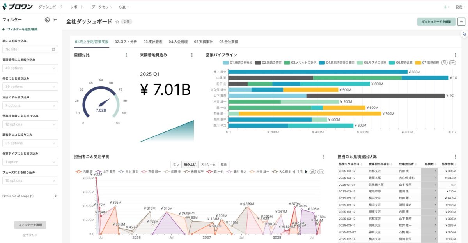This screenshot has width=468, height=243.
Task: Click the 04.意思決定者の賛同 legend color swatch
Action: click(322, 63)
